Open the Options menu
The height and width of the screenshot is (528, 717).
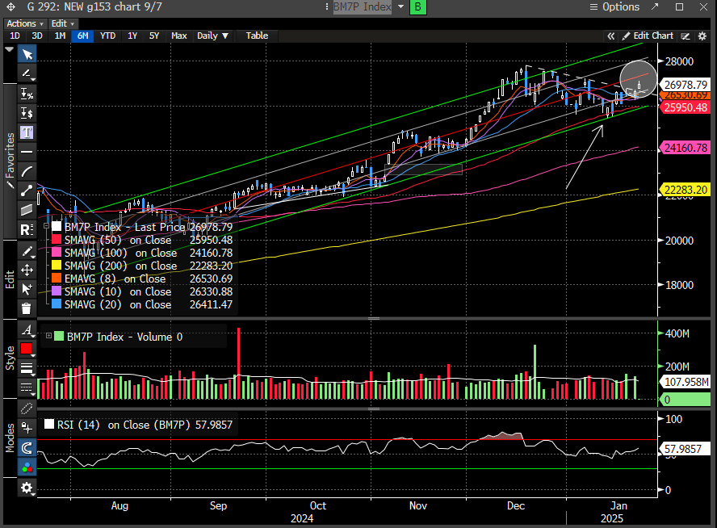tap(614, 6)
